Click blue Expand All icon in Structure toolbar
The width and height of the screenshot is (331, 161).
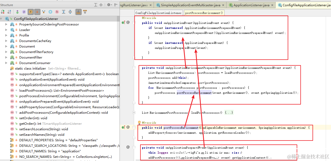64,12
